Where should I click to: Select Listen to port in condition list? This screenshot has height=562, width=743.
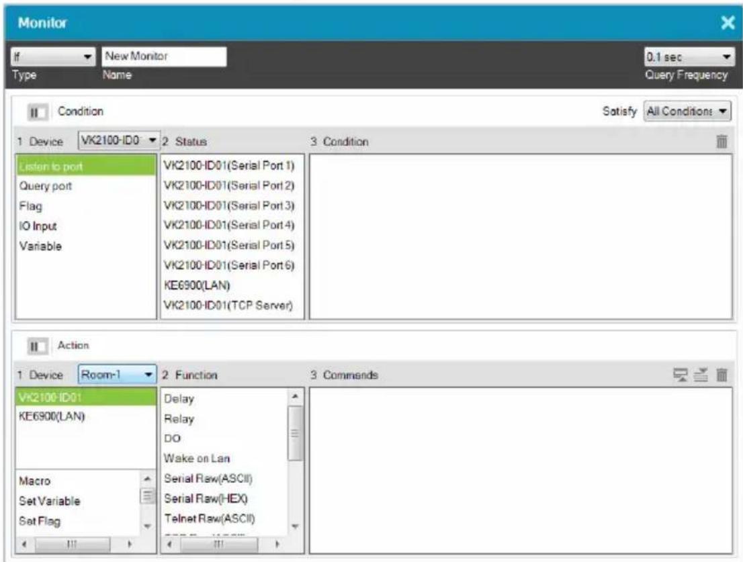tap(86, 167)
